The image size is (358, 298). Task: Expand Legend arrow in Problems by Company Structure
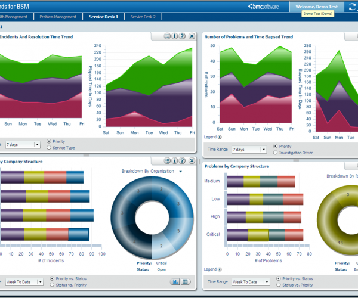[x=220, y=269]
